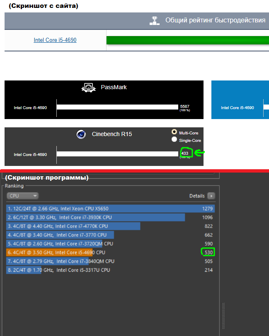Select the Intel Xeon CPU X5650 row

click(111, 209)
